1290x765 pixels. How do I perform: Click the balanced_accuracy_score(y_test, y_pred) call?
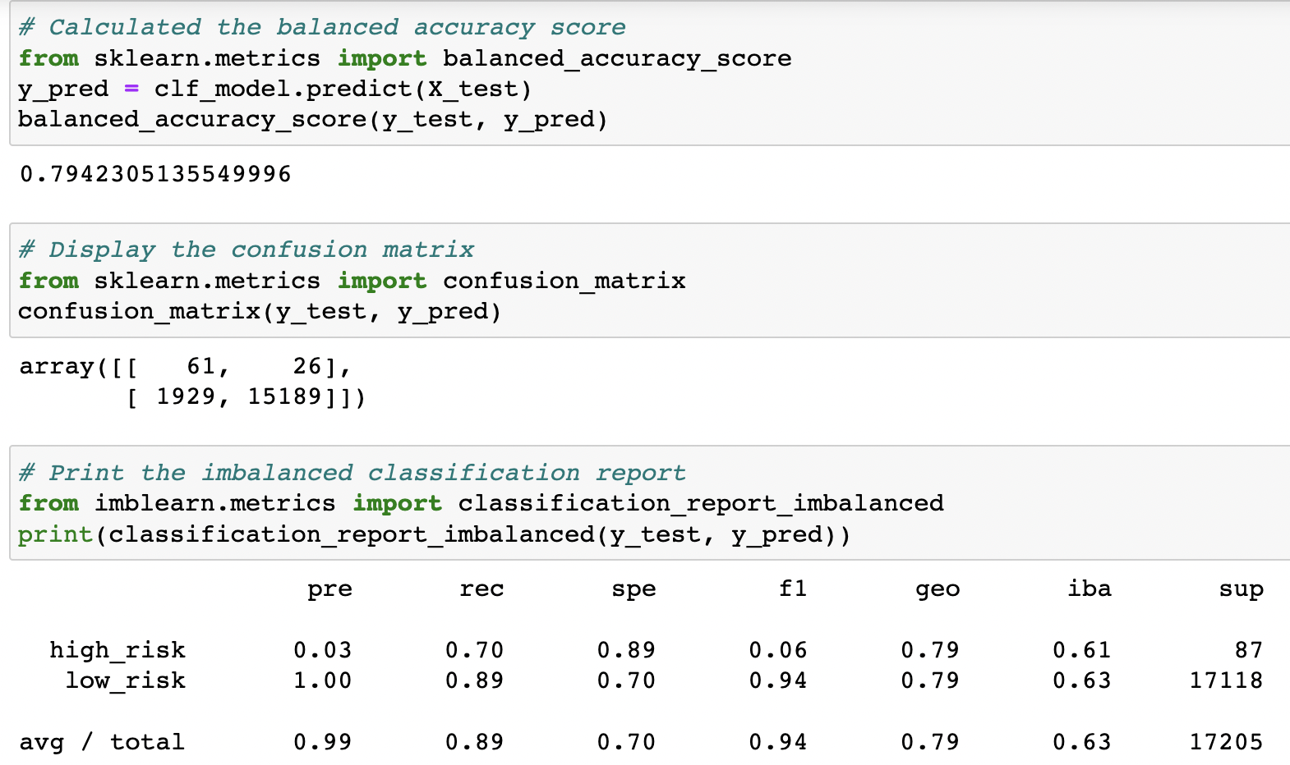[313, 120]
